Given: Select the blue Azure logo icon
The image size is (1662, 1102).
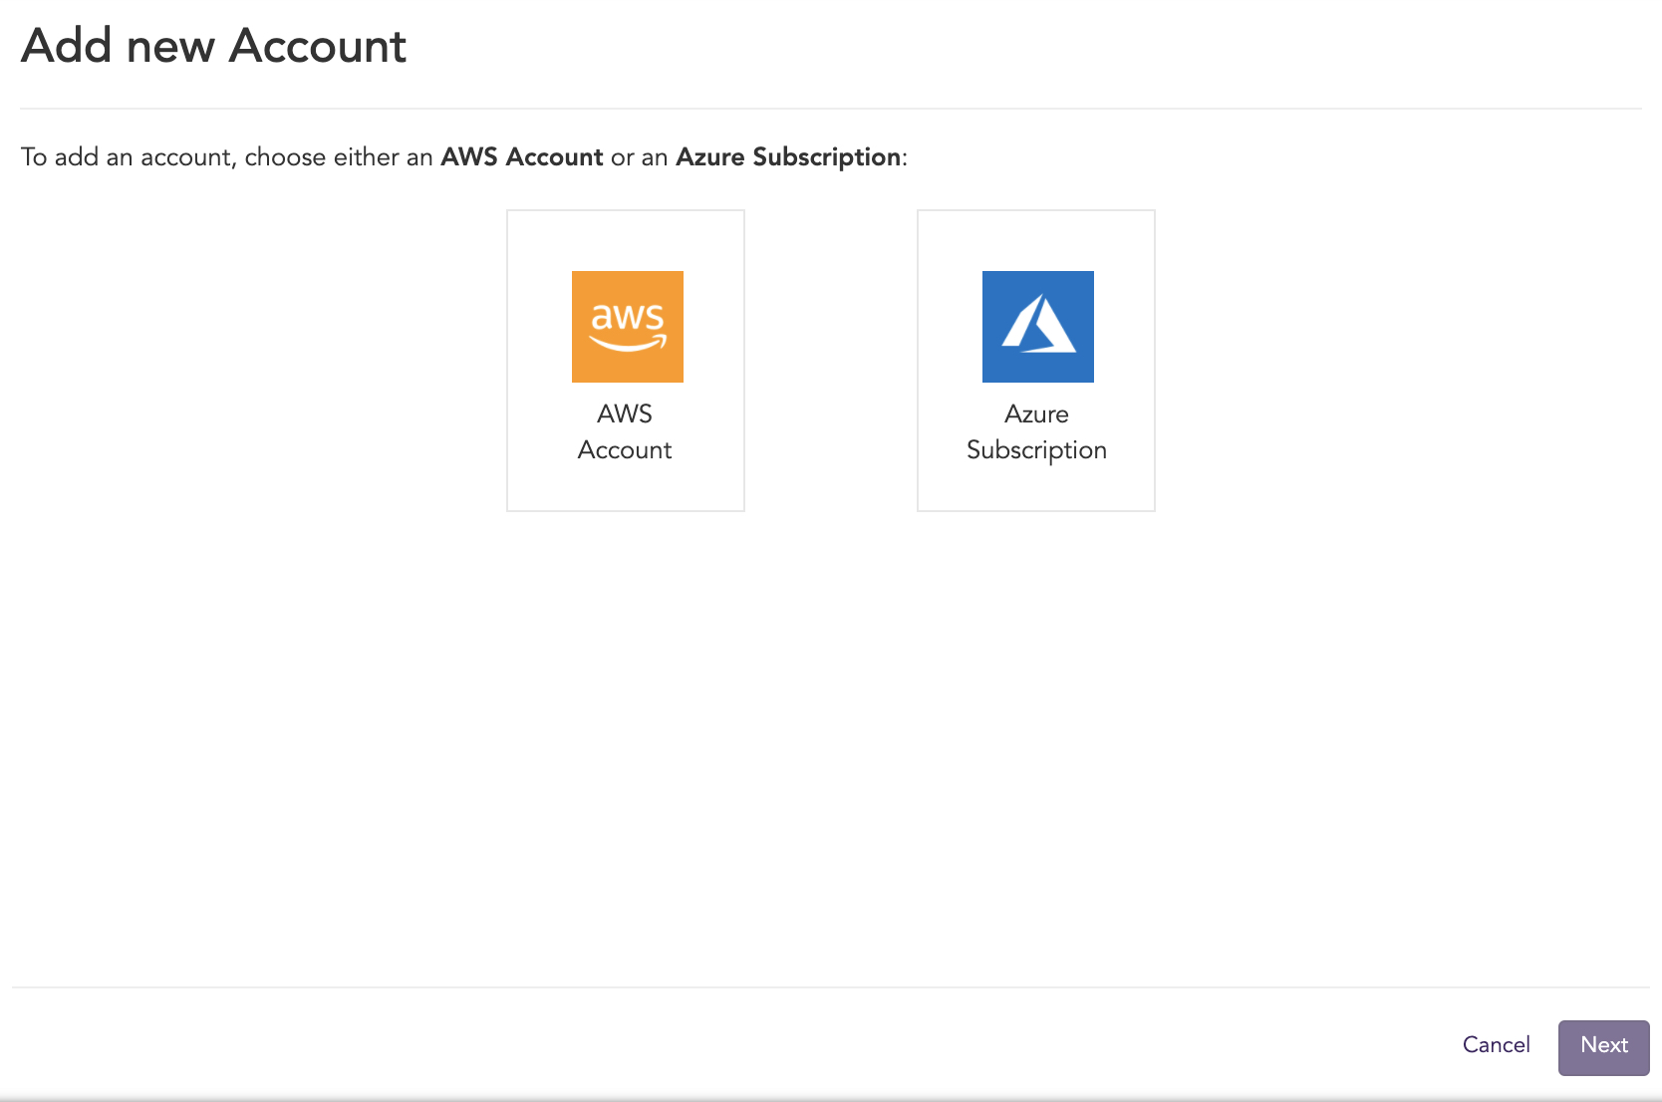Looking at the screenshot, I should tap(1038, 327).
